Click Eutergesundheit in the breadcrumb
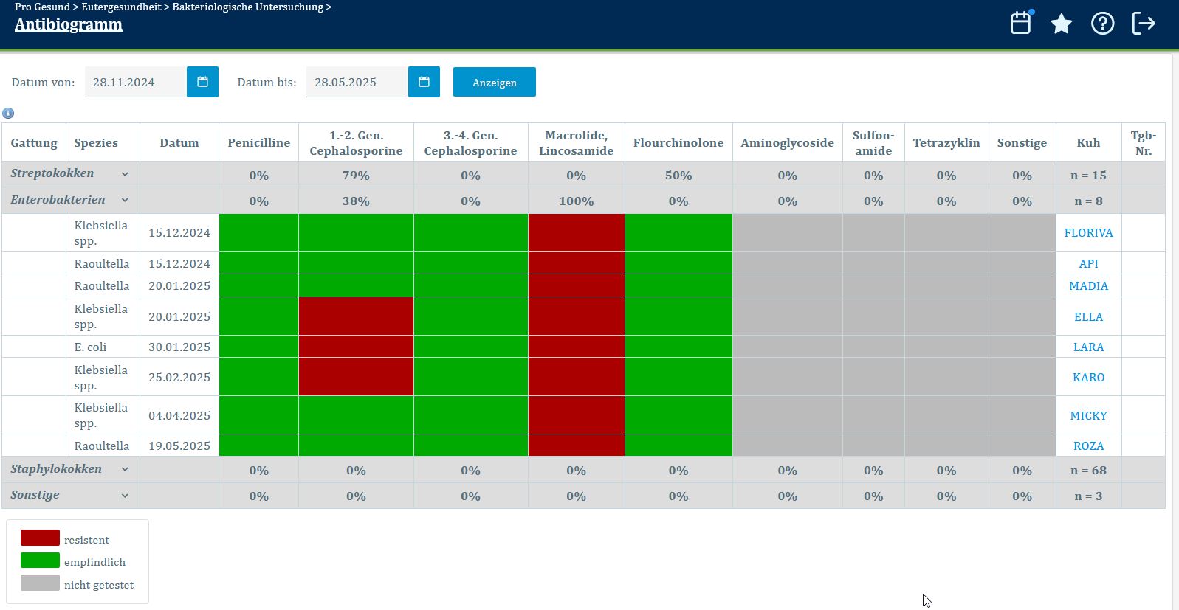 click(x=121, y=7)
